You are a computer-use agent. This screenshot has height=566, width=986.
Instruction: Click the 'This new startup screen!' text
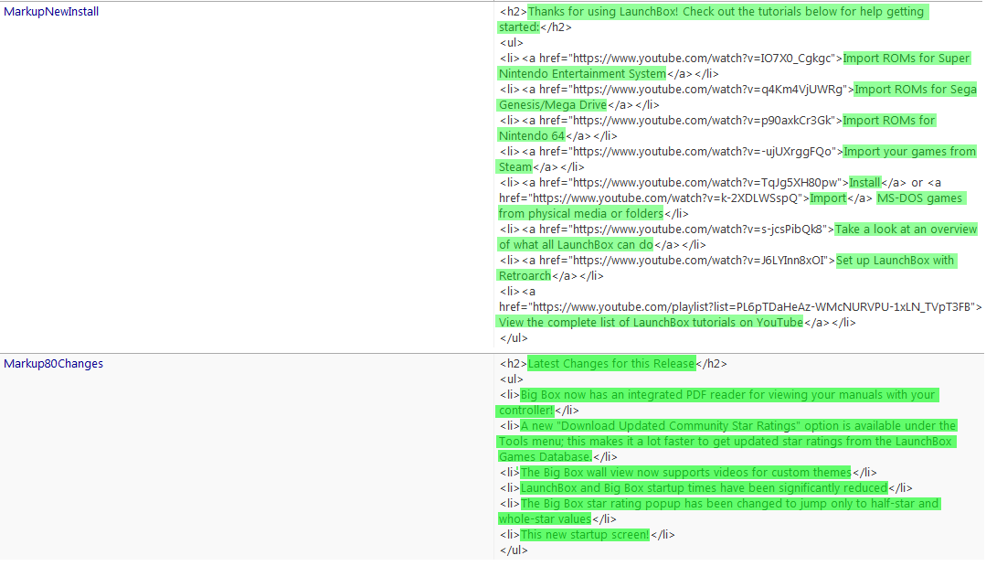click(585, 535)
